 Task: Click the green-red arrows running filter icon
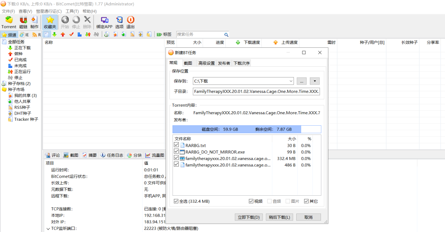pyautogui.click(x=88, y=34)
